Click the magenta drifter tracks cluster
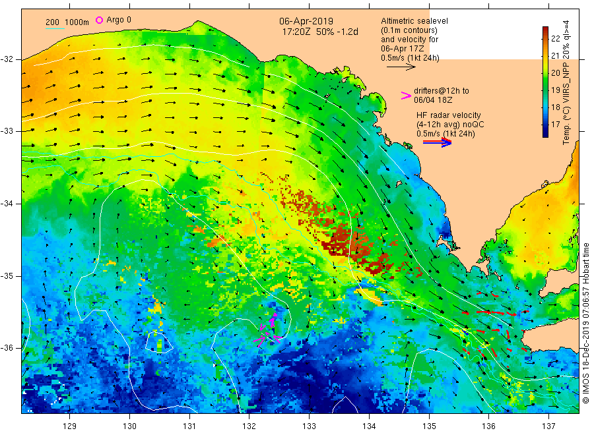The image size is (594, 435). click(x=268, y=330)
